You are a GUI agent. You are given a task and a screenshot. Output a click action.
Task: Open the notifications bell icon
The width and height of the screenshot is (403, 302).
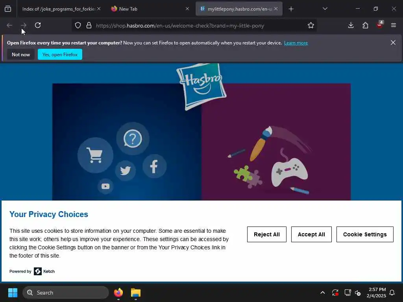coord(392,293)
